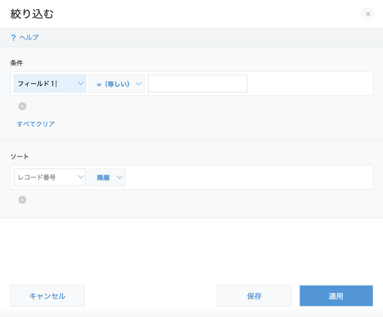Click the chevron arrow on the フィールド1 selector

tap(81, 84)
